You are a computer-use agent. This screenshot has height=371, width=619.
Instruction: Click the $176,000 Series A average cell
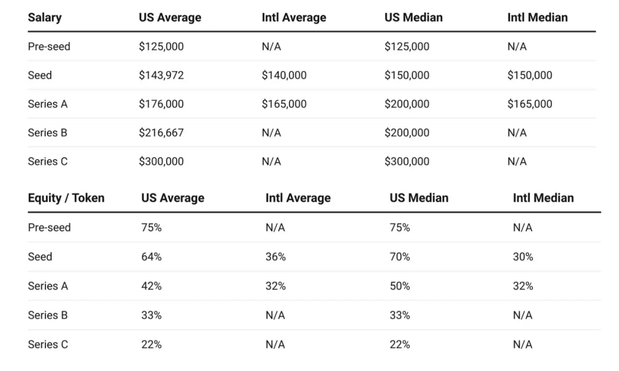coord(161,104)
